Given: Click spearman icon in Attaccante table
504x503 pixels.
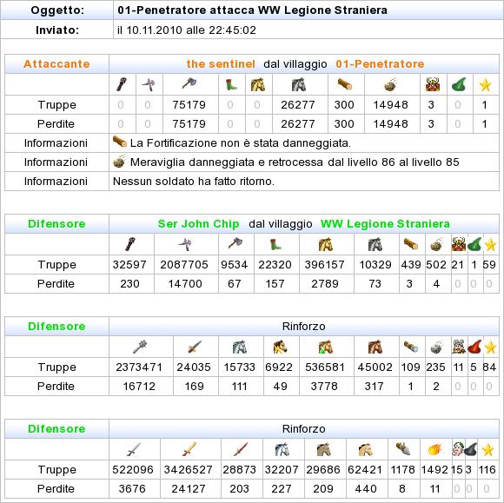Looking at the screenshot, I should [x=149, y=84].
